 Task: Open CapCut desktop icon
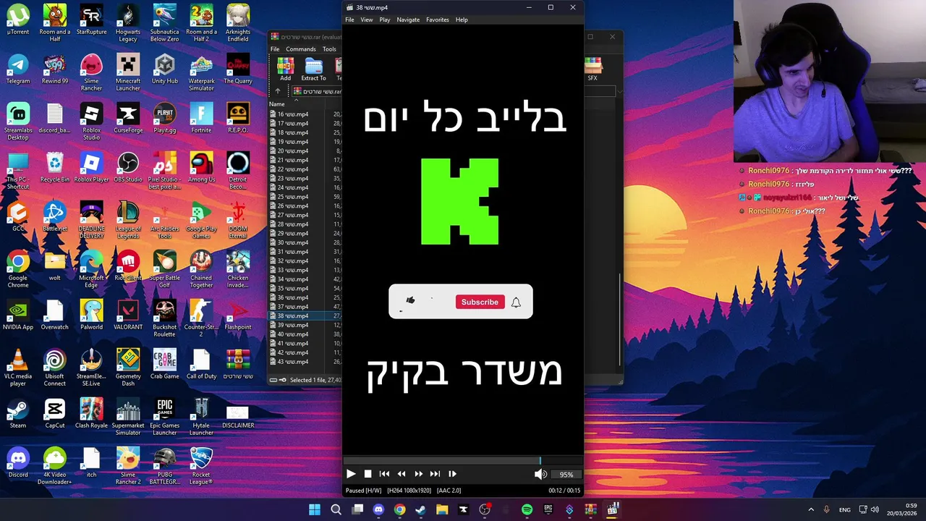(55, 413)
